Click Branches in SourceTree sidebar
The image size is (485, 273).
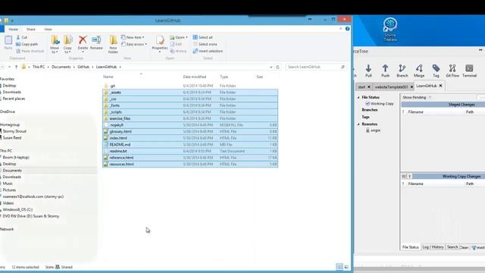click(x=370, y=110)
